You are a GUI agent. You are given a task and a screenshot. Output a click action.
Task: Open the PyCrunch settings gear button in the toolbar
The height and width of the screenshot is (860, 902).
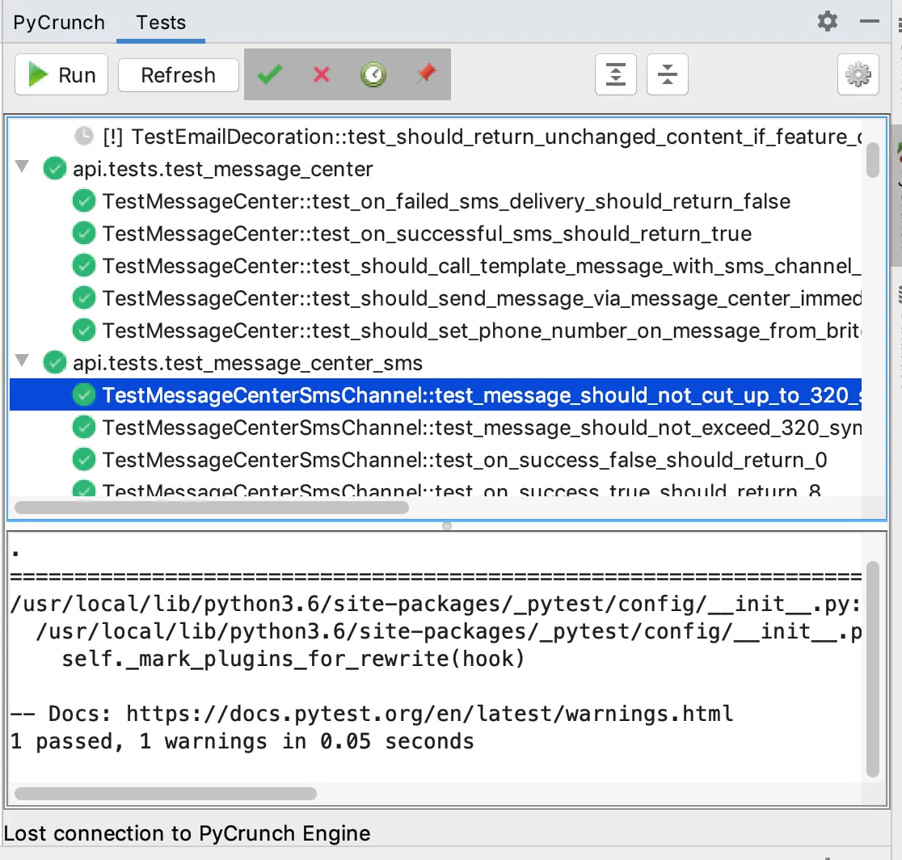click(x=858, y=74)
